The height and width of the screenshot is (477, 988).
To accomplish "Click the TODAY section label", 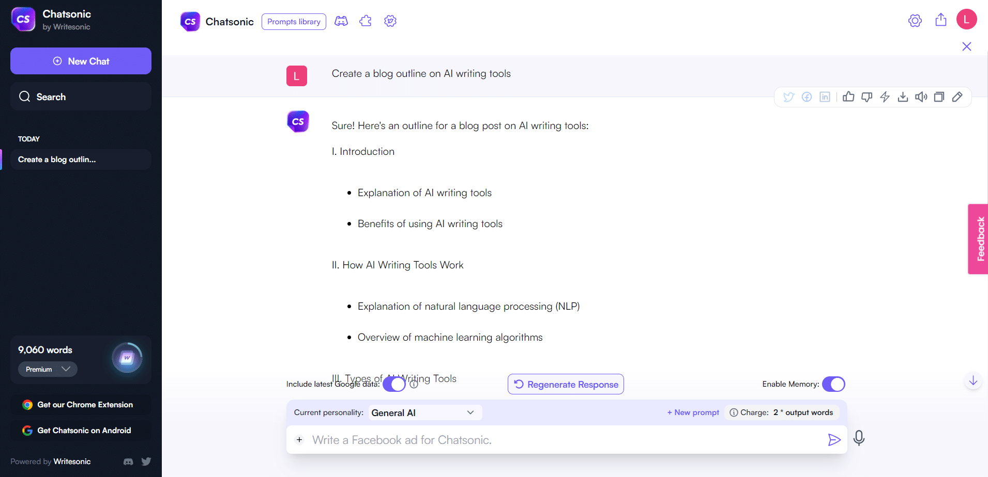I will click(29, 139).
